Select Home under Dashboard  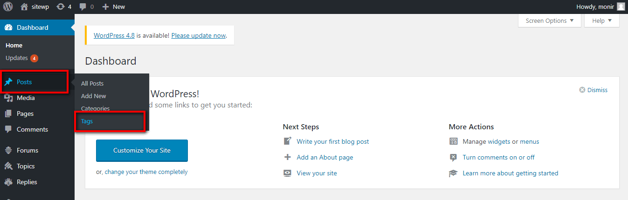[14, 45]
